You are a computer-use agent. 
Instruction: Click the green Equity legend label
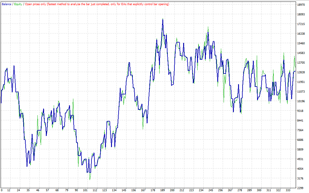(18, 4)
